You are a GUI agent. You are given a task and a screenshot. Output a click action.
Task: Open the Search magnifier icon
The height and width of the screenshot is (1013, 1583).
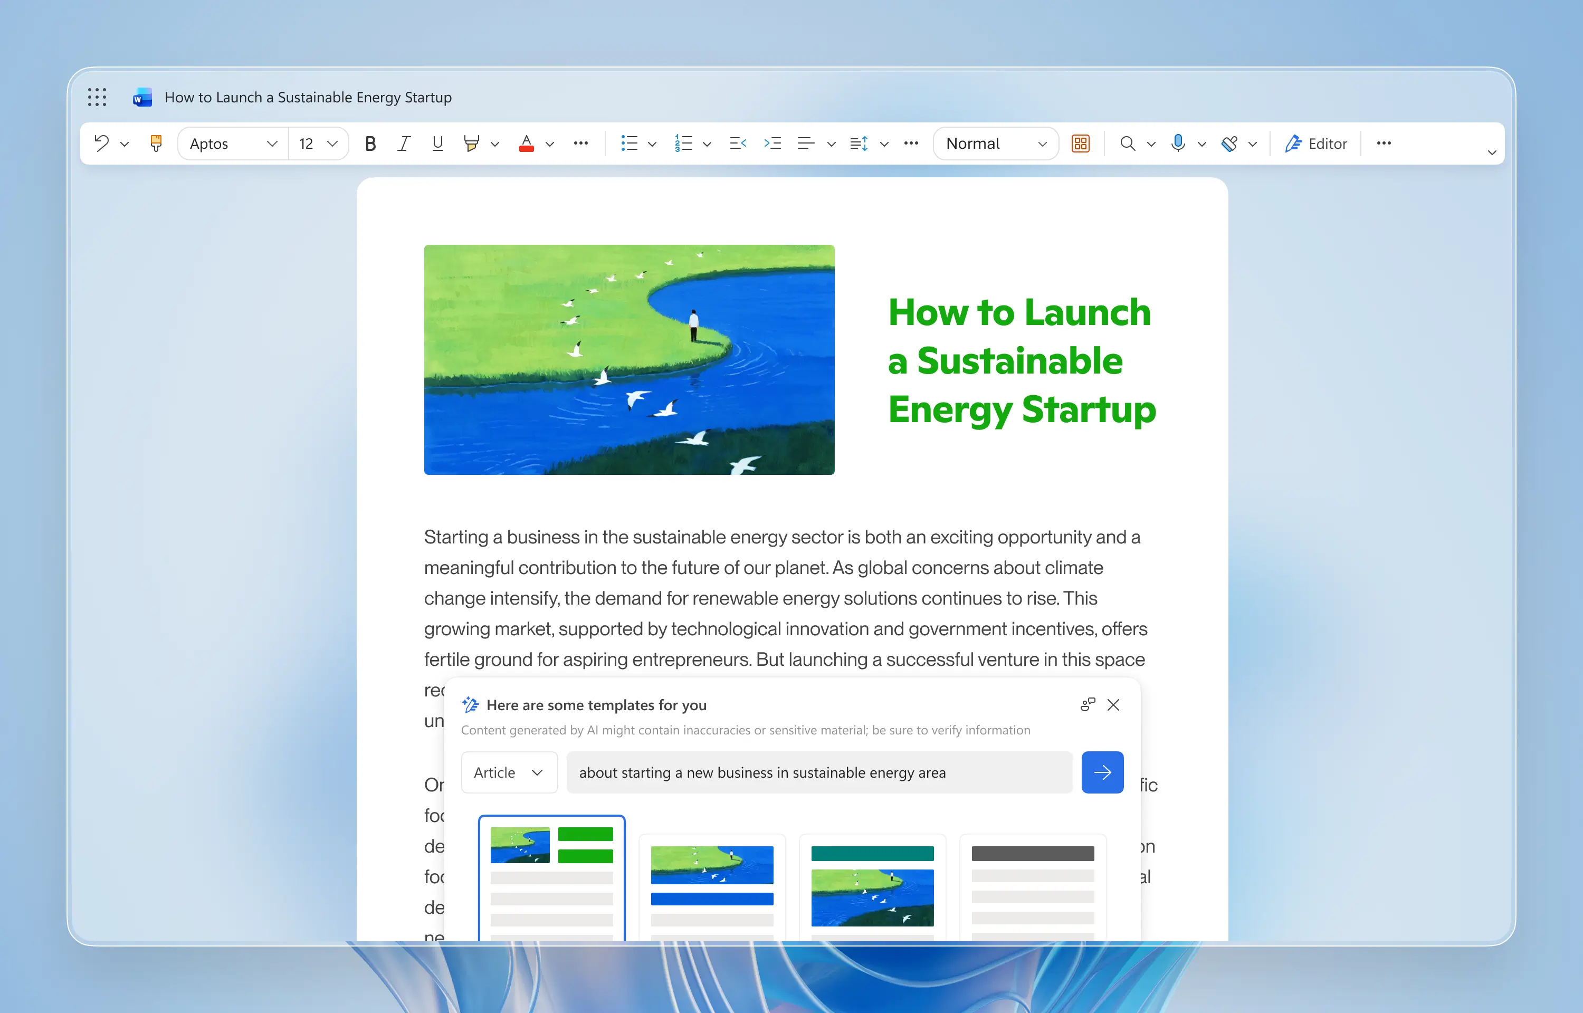point(1127,143)
